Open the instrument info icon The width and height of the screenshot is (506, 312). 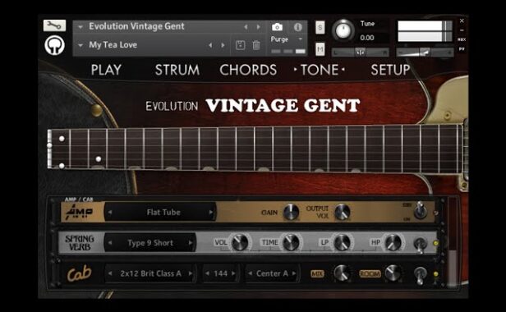point(297,27)
